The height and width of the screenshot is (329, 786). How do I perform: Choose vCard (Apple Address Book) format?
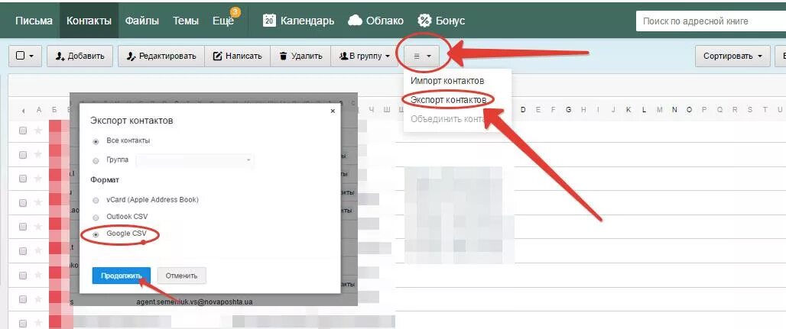point(96,200)
